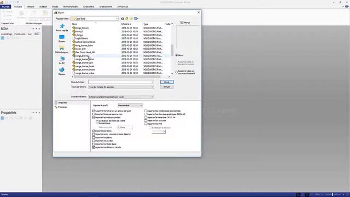350x197 pixels.
Task: Toggle the Aperçu preview checkbox
Action: tap(182, 22)
